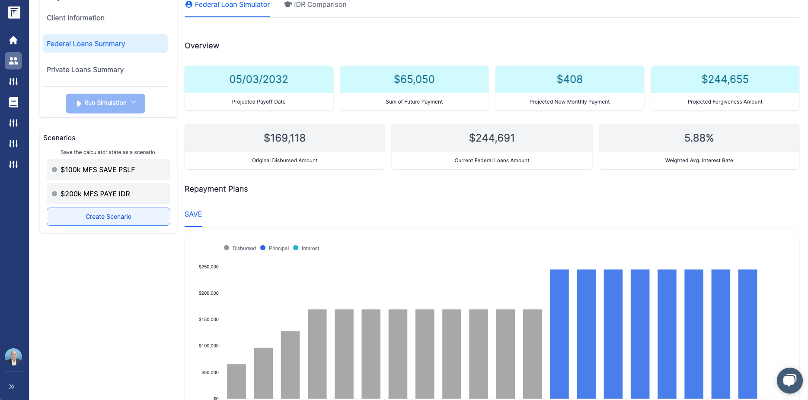Click the $169,118 Original Disbursed Amount value
Image resolution: width=808 pixels, height=400 pixels.
click(x=285, y=138)
